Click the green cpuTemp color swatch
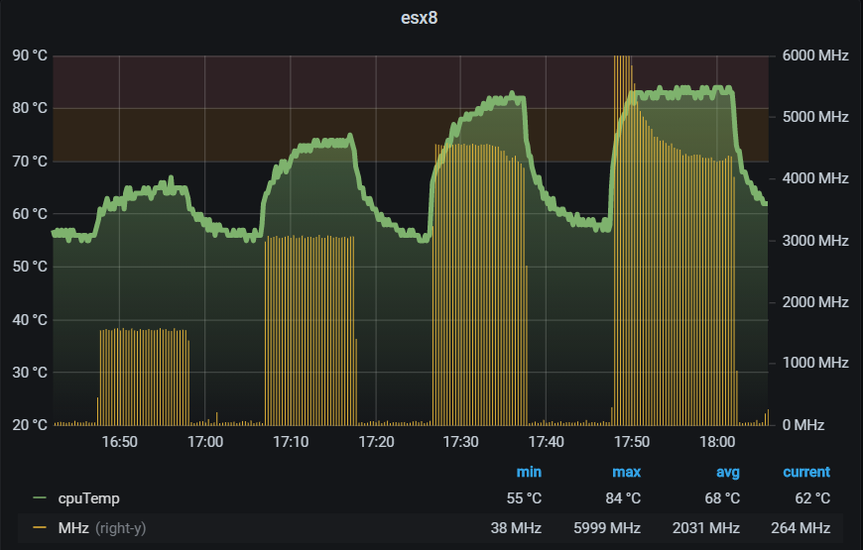Image resolution: width=863 pixels, height=550 pixels. tap(40, 498)
